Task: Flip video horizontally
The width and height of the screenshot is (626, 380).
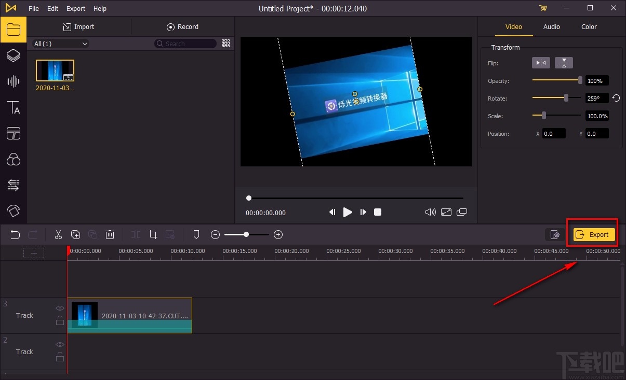Action: point(541,63)
